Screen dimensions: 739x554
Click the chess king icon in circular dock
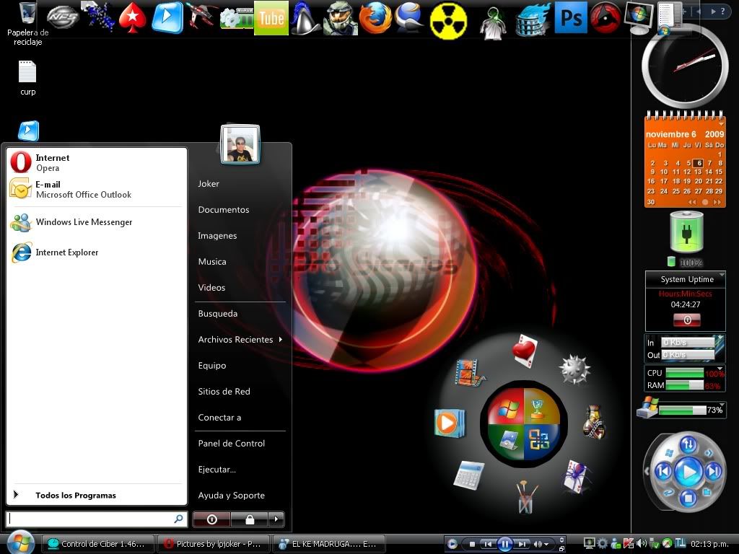pos(595,422)
